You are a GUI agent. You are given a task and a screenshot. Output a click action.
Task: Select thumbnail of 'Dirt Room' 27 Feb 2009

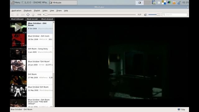[x=18, y=78]
